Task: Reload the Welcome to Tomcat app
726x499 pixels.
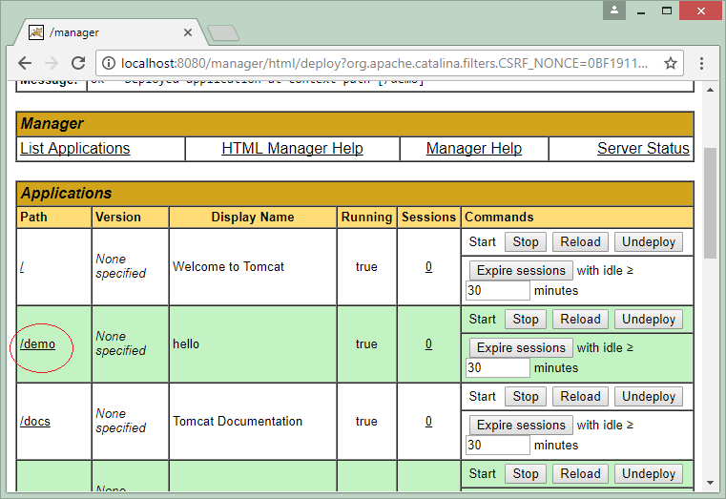Action: (x=580, y=242)
